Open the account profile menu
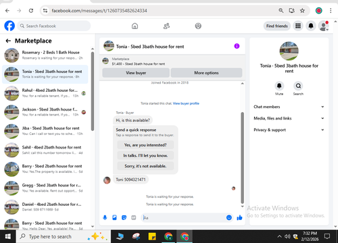The width and height of the screenshot is (338, 243). (323, 26)
